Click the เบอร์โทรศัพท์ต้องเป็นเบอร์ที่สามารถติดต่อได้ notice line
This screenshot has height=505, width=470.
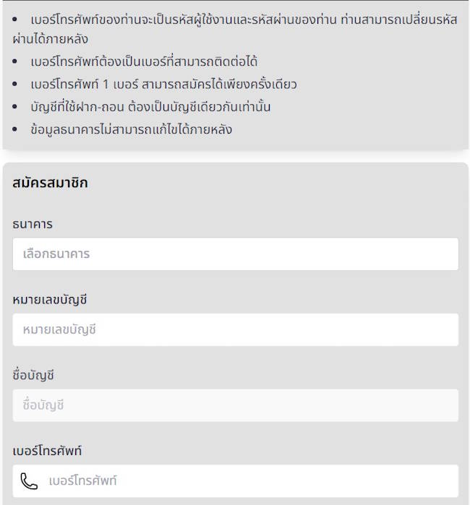click(145, 61)
